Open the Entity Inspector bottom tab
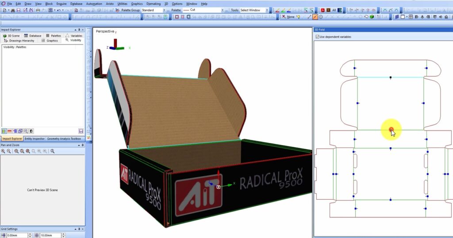The height and width of the screenshot is (238, 453). pos(35,139)
